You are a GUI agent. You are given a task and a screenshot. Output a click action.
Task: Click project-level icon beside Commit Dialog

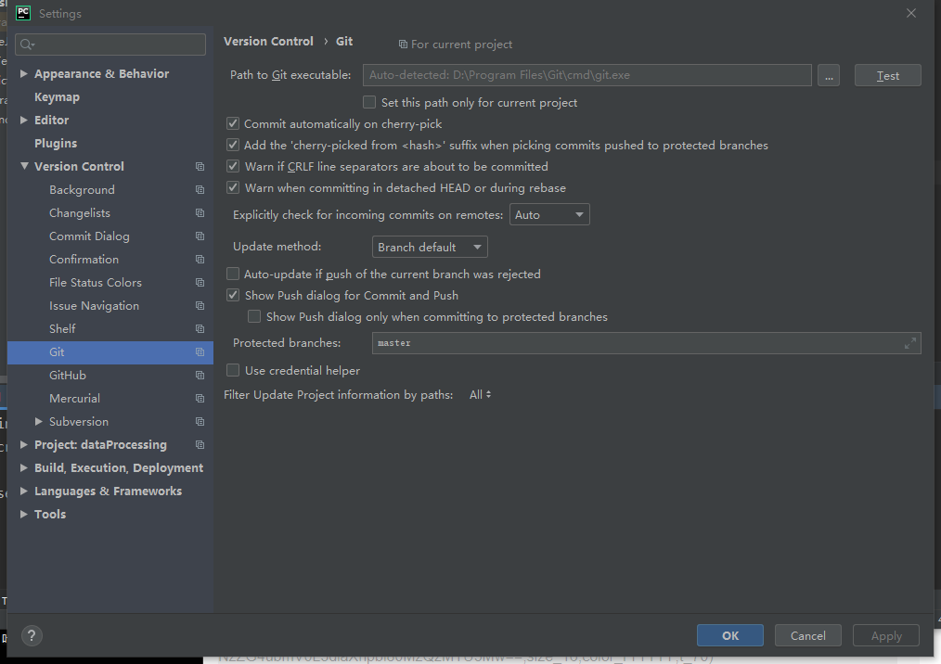(x=200, y=236)
